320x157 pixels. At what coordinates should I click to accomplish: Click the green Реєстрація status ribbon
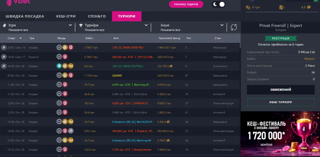pyautogui.click(x=281, y=38)
